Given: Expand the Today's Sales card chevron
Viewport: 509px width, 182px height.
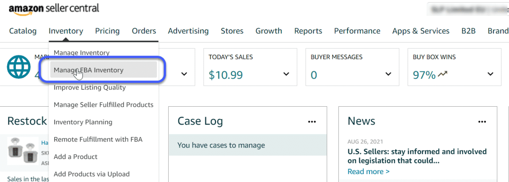Looking at the screenshot, I should [286, 74].
